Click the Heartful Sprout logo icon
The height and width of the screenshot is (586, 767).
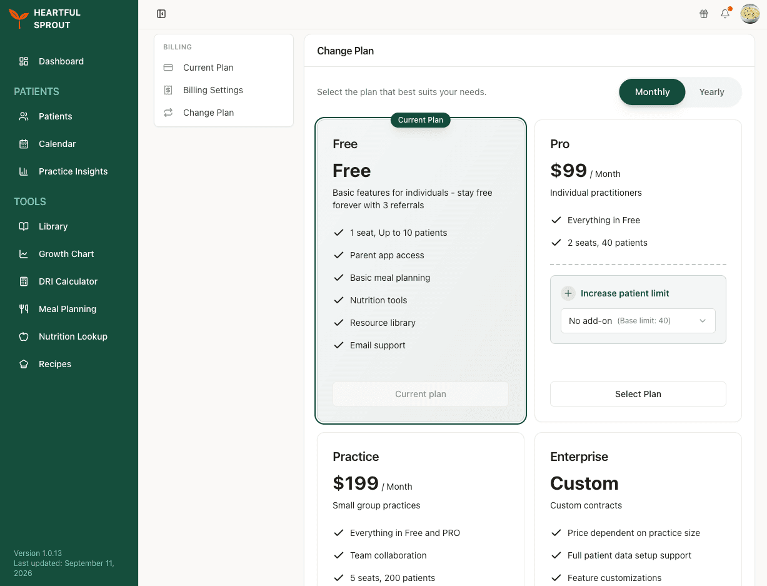(x=19, y=19)
